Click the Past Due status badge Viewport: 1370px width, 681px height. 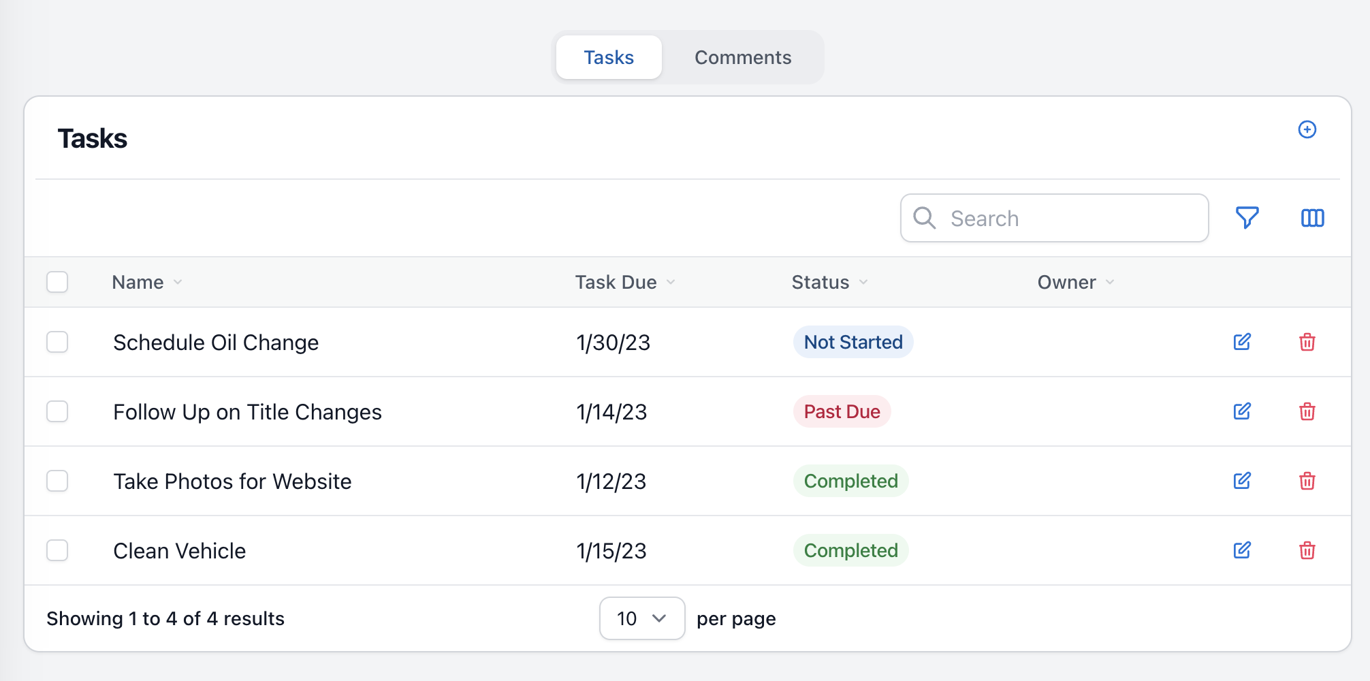pos(842,411)
